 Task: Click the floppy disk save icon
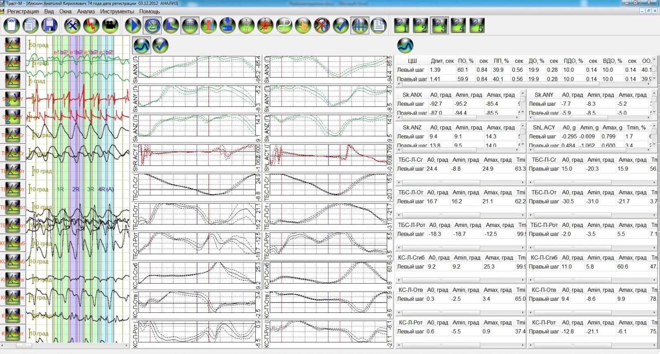pyautogui.click(x=49, y=26)
